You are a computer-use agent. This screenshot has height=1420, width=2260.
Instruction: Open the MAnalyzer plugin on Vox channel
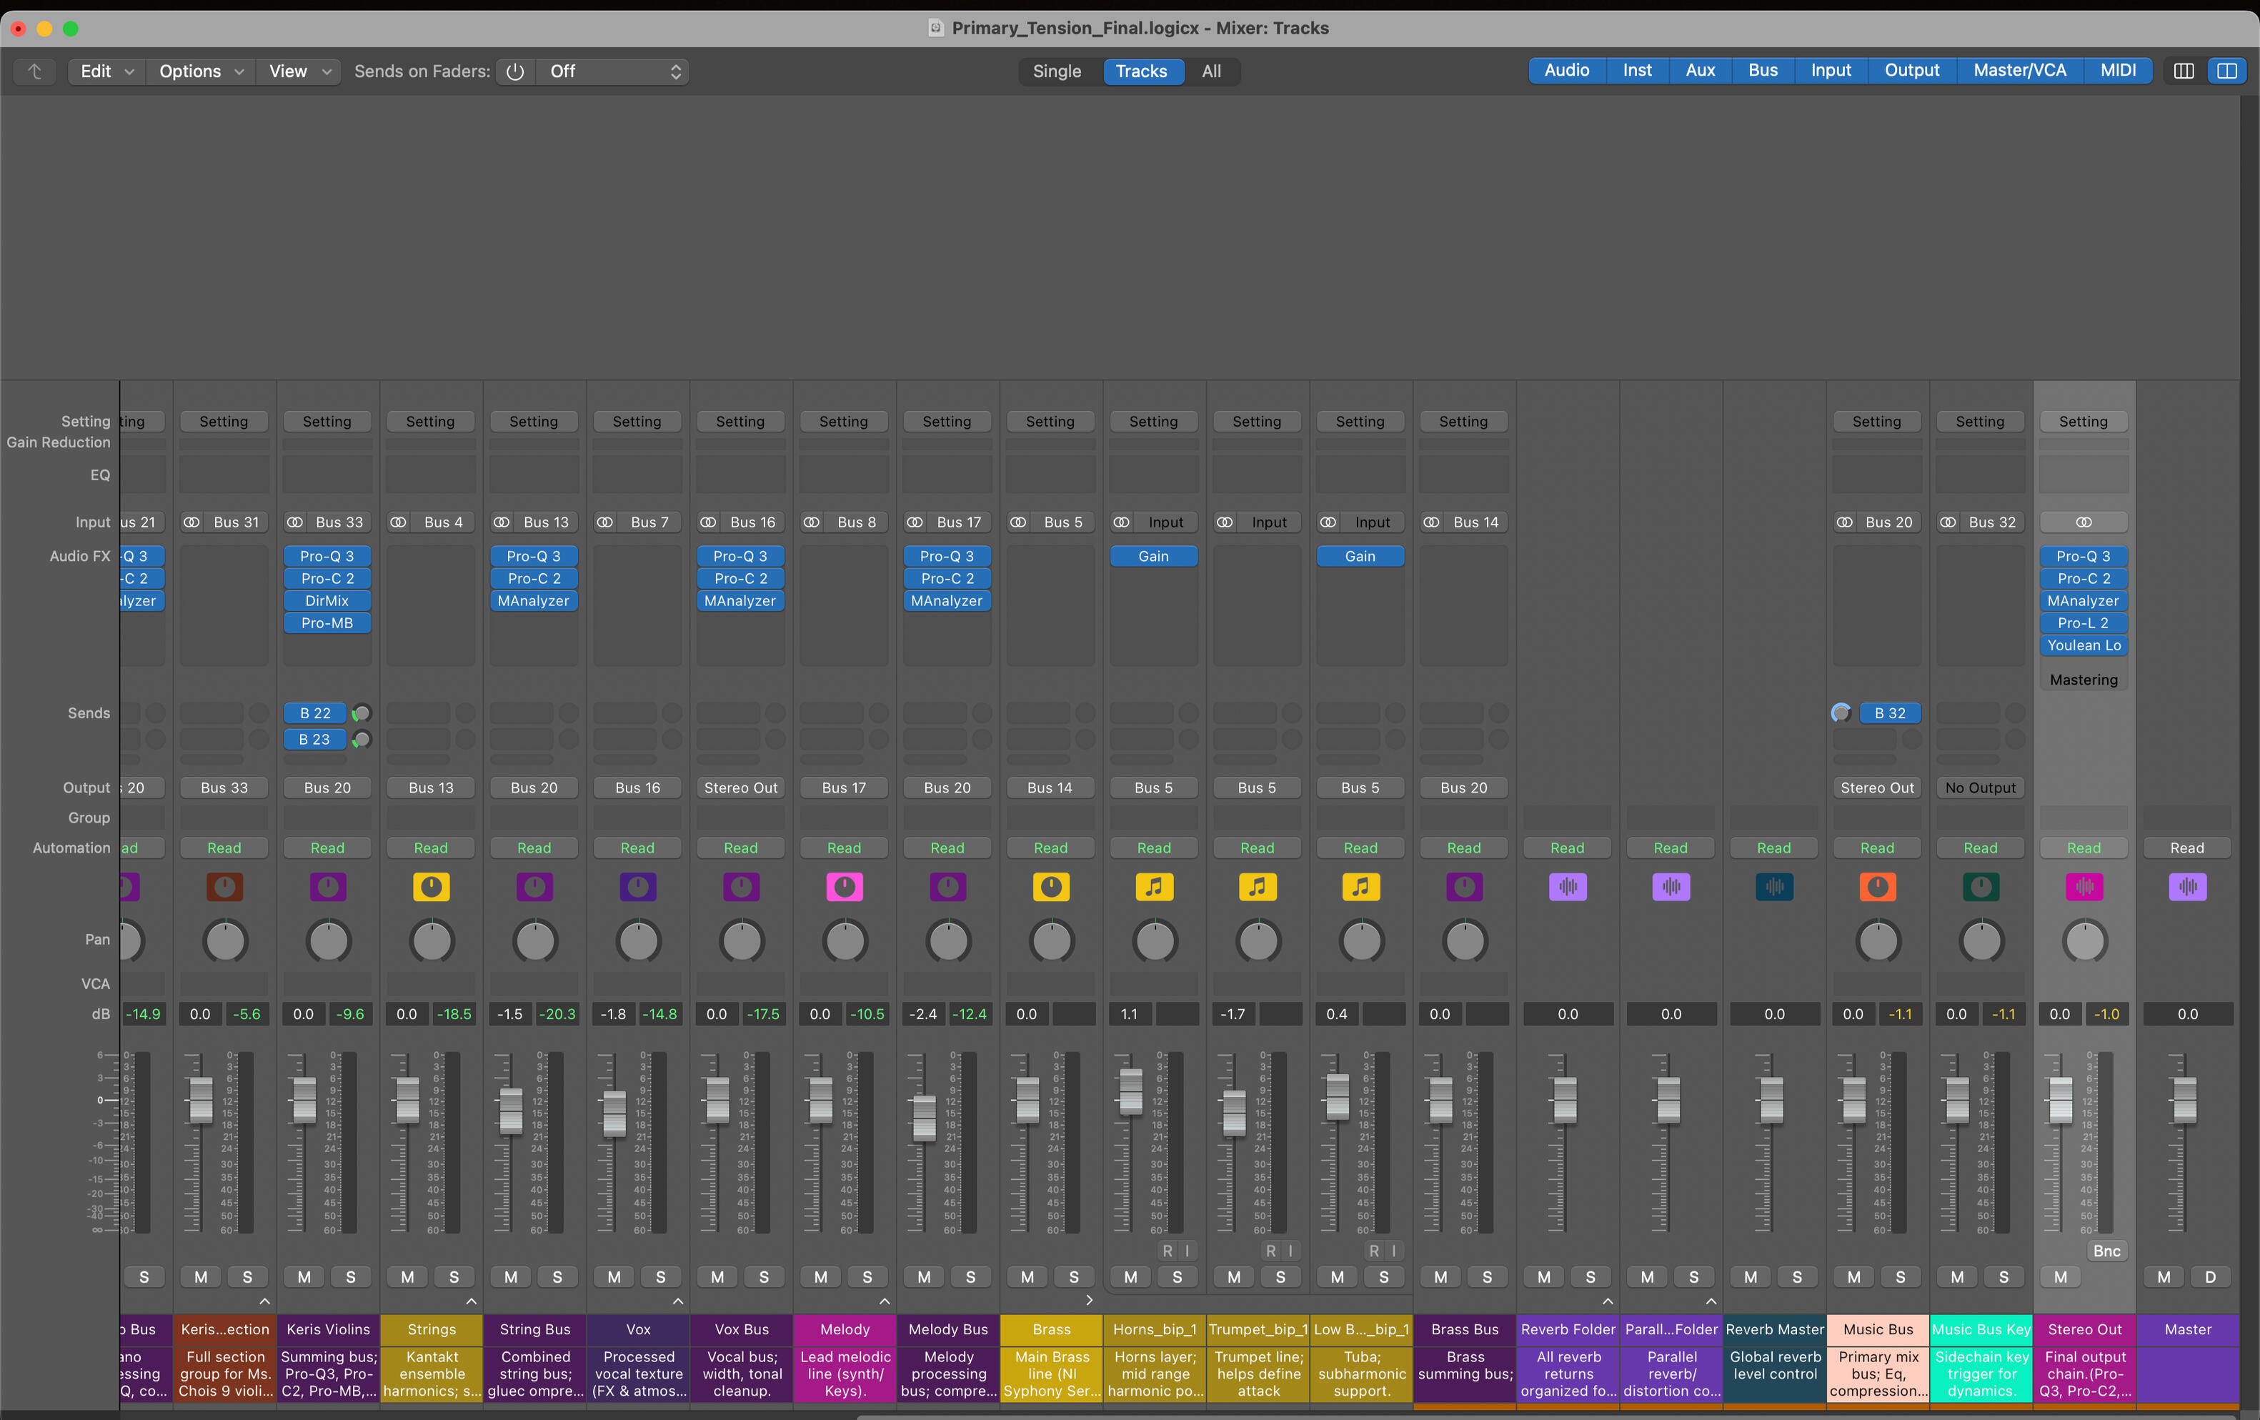[x=740, y=601]
